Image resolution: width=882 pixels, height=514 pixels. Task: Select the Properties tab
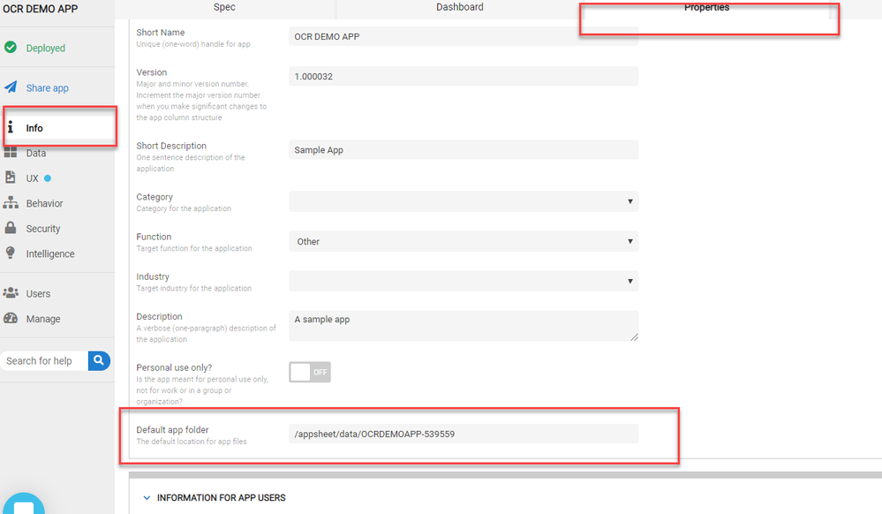coord(706,7)
